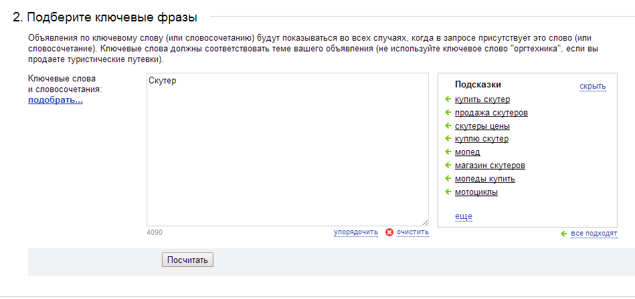Click arrow icon beside 'куплю скутер'

[448, 139]
